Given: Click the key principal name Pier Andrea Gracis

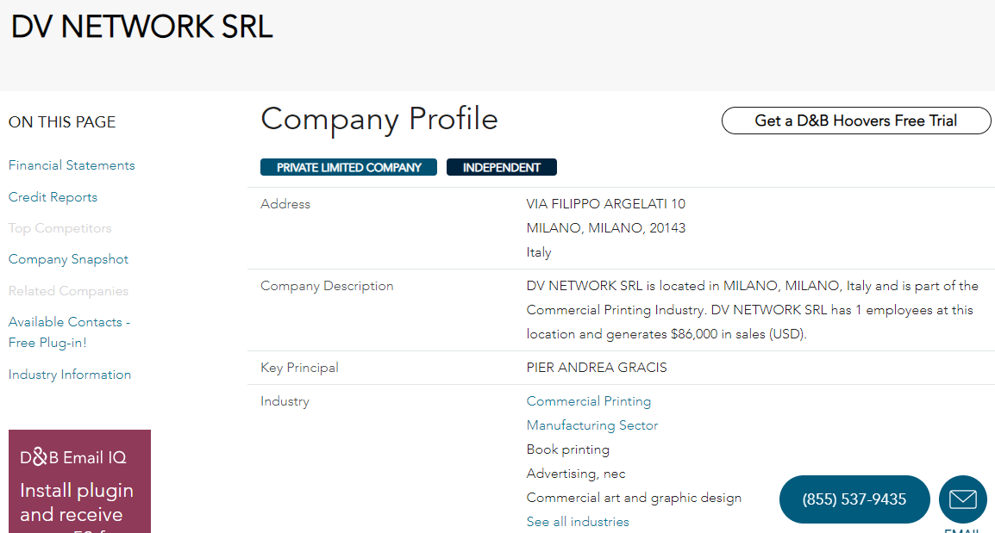Looking at the screenshot, I should [596, 368].
